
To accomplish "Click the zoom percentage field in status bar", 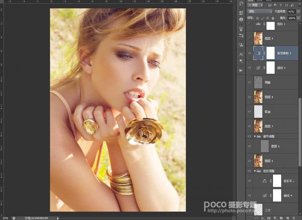I will (5, 218).
